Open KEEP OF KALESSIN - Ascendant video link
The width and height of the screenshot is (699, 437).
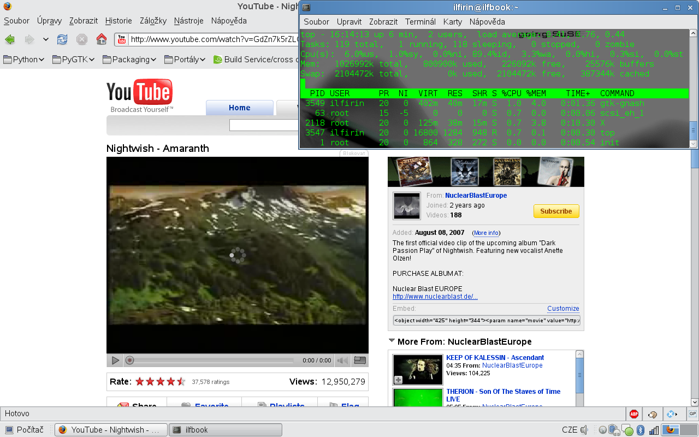tap(495, 358)
